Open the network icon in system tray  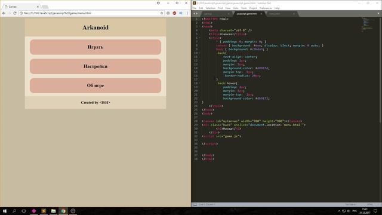(x=344, y=211)
